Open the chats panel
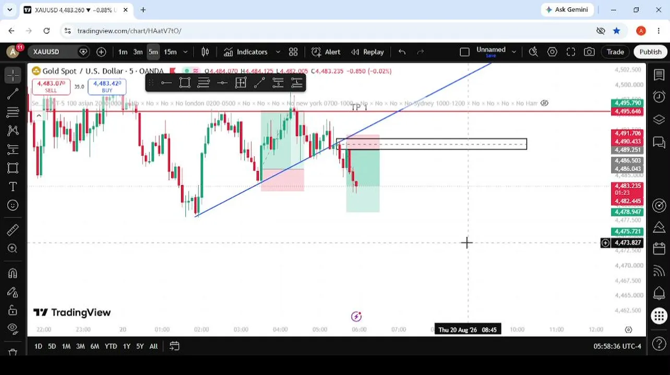The image size is (670, 375). 659,142
